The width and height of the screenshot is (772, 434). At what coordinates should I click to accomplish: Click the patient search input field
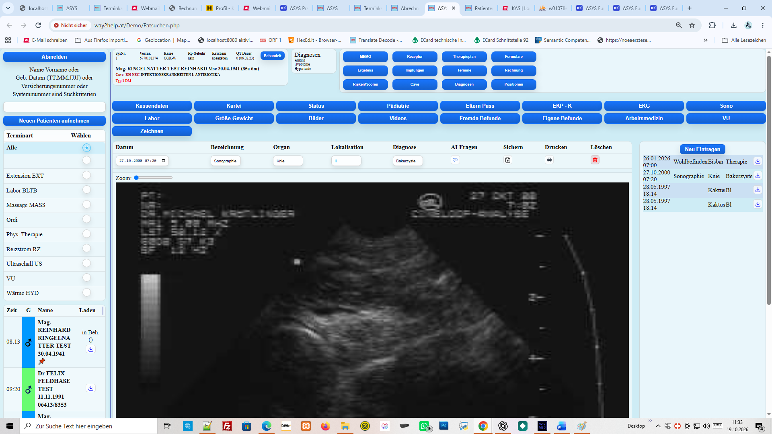pos(54,106)
